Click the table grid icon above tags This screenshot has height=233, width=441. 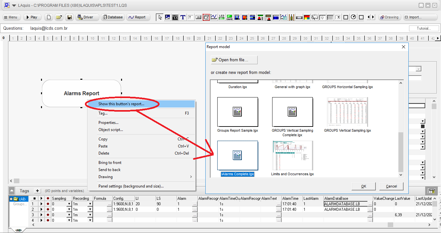click(431, 191)
